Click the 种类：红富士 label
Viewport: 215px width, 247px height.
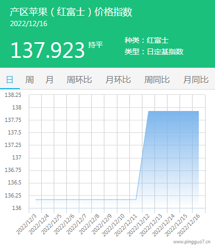[147, 41]
